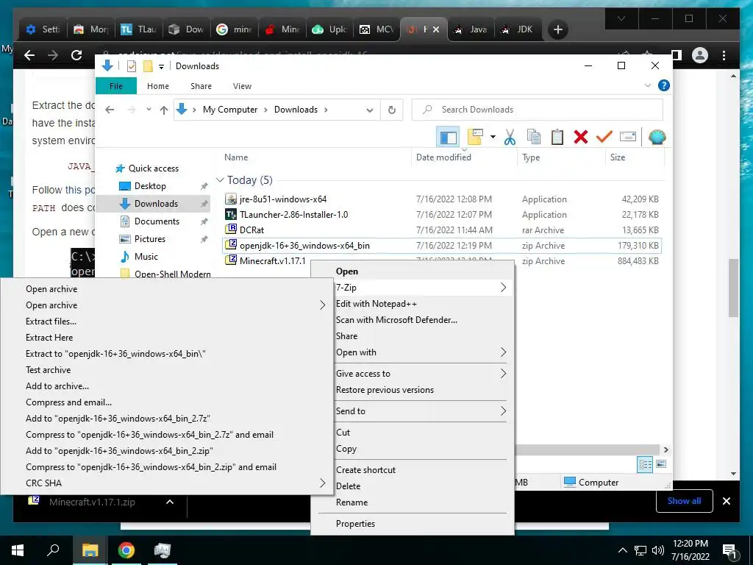Click the volume icon in system tray
Viewport: 753px width, 565px height.
tap(658, 550)
